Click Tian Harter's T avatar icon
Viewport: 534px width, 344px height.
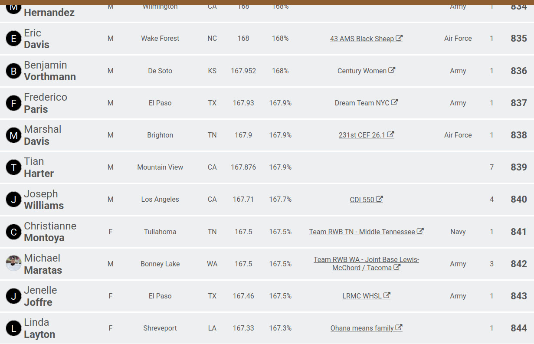(13, 167)
